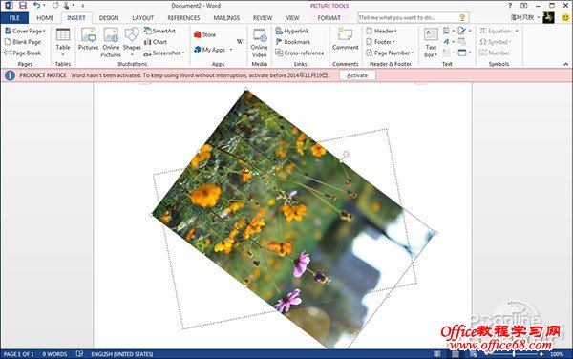This screenshot has height=359, width=573.
Task: Save the document using the floppy icon
Action: click(23, 6)
